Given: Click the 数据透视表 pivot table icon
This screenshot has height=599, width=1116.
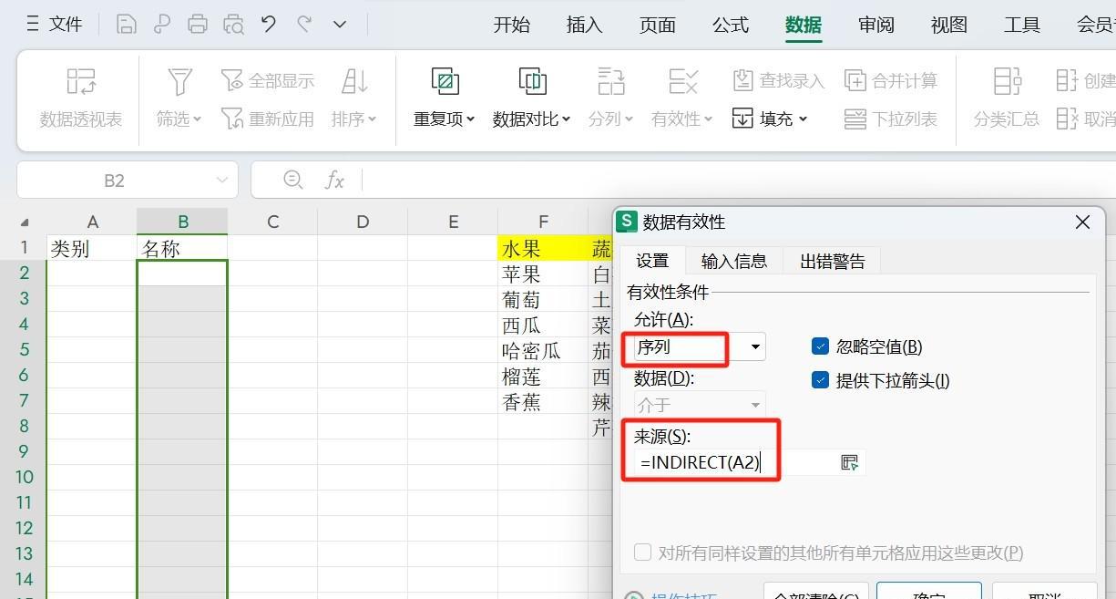Looking at the screenshot, I should pyautogui.click(x=81, y=81).
